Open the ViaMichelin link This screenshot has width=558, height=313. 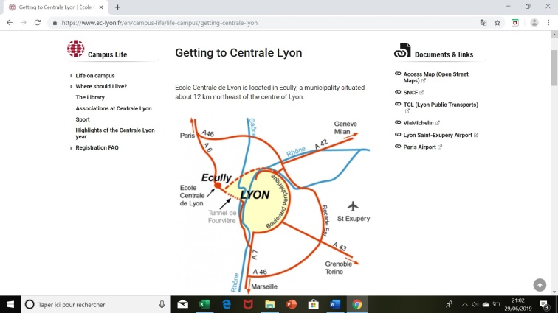click(x=418, y=123)
